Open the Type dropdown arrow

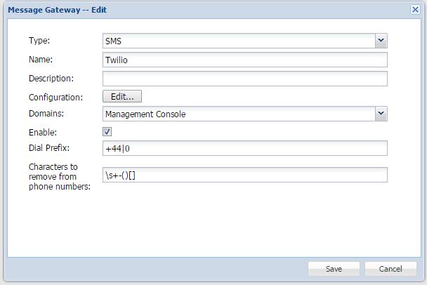coord(381,41)
